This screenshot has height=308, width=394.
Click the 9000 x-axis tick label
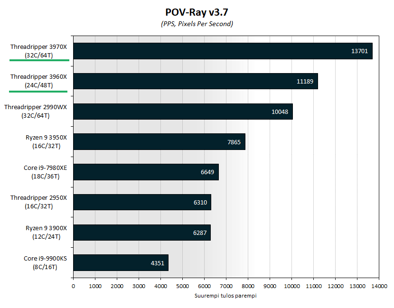[x=270, y=286]
